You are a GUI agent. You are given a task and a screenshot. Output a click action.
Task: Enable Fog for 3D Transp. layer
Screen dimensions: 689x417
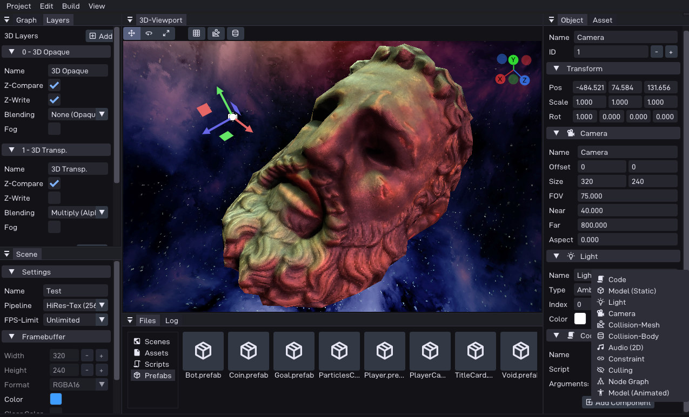click(54, 227)
